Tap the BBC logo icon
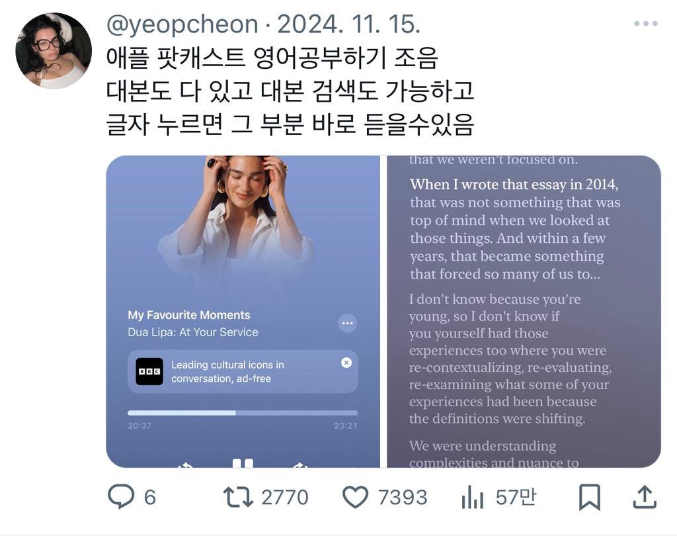Image resolution: width=677 pixels, height=536 pixels. (x=149, y=371)
